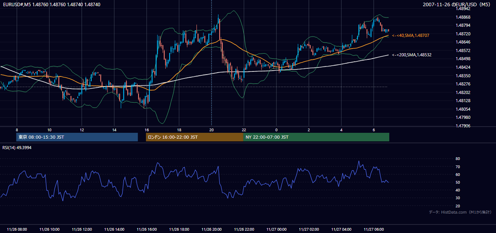Click the RSI axis level 20
This screenshot has width=496, height=233.
[458, 206]
